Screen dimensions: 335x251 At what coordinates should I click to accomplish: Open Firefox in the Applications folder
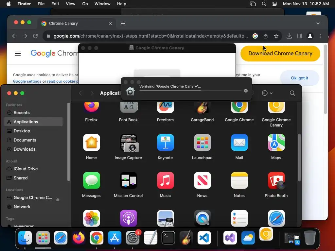[x=92, y=107]
